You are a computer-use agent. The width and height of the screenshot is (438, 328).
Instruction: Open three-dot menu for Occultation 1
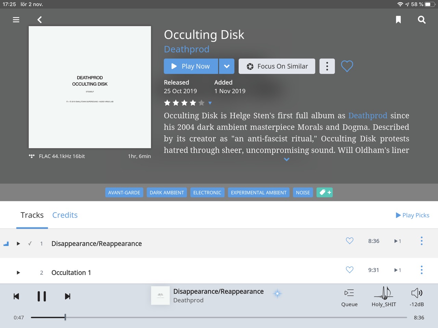pos(422,270)
